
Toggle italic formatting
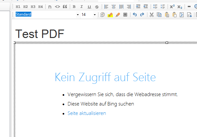tap(82, 6)
